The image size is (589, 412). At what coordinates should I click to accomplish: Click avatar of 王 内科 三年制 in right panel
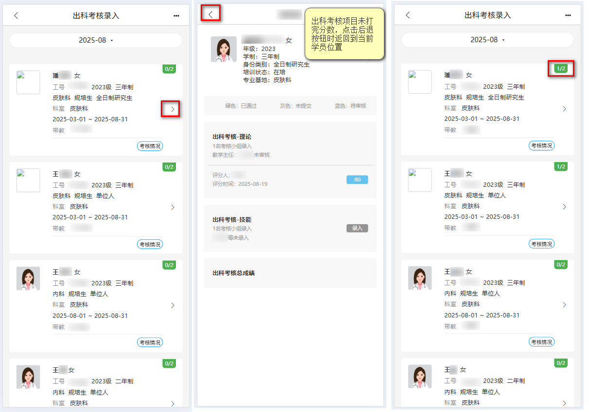[420, 278]
